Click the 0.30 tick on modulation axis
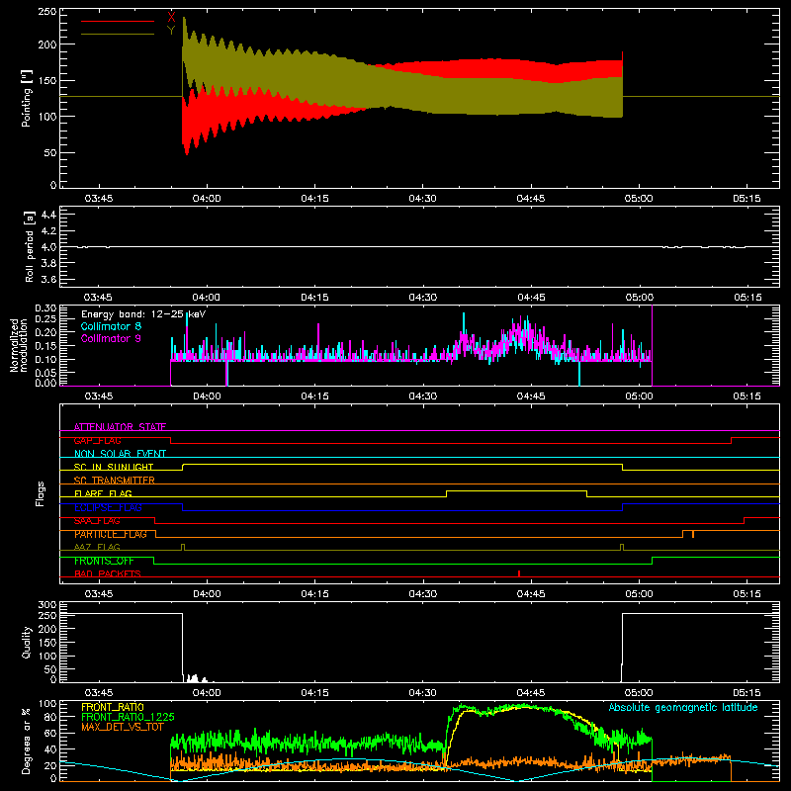The height and width of the screenshot is (791, 791). 45,308
